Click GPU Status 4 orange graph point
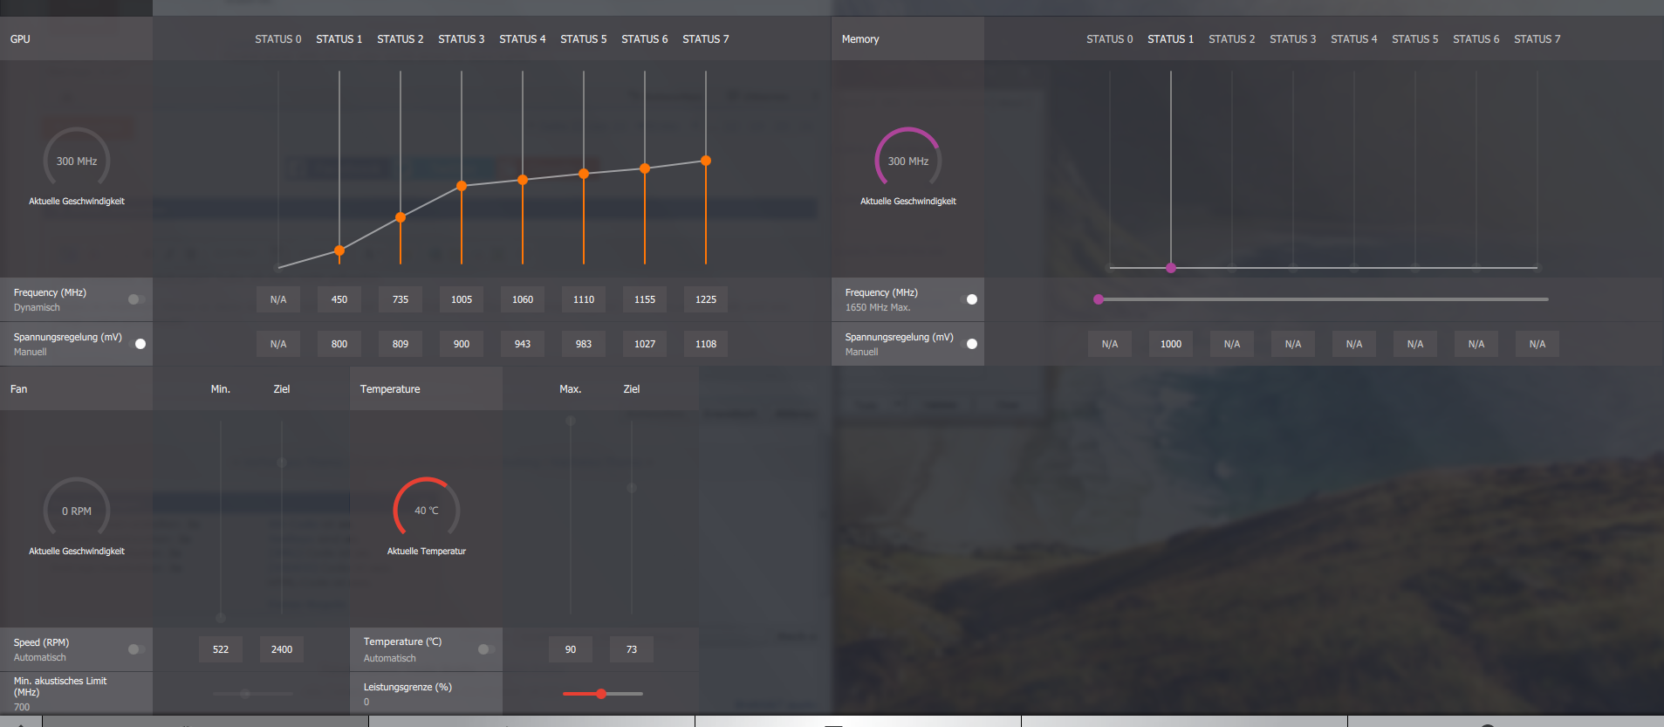Image resolution: width=1664 pixels, height=727 pixels. (x=523, y=180)
